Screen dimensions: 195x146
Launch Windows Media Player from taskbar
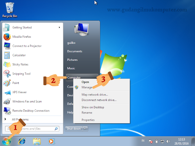51,141
